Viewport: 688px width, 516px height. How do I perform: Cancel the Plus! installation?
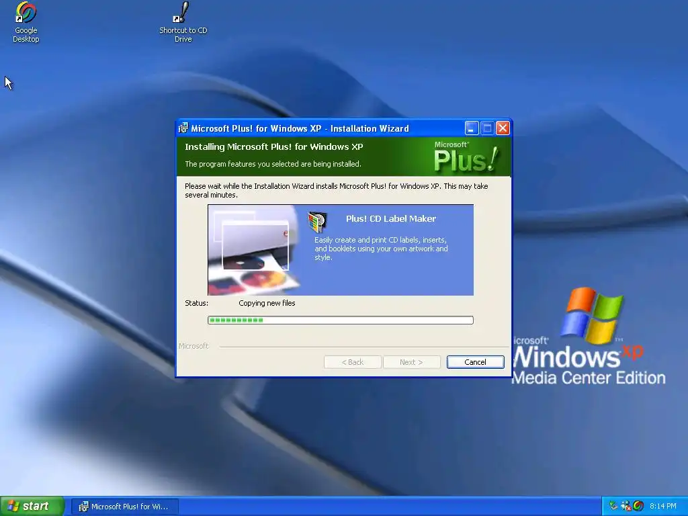click(x=475, y=362)
